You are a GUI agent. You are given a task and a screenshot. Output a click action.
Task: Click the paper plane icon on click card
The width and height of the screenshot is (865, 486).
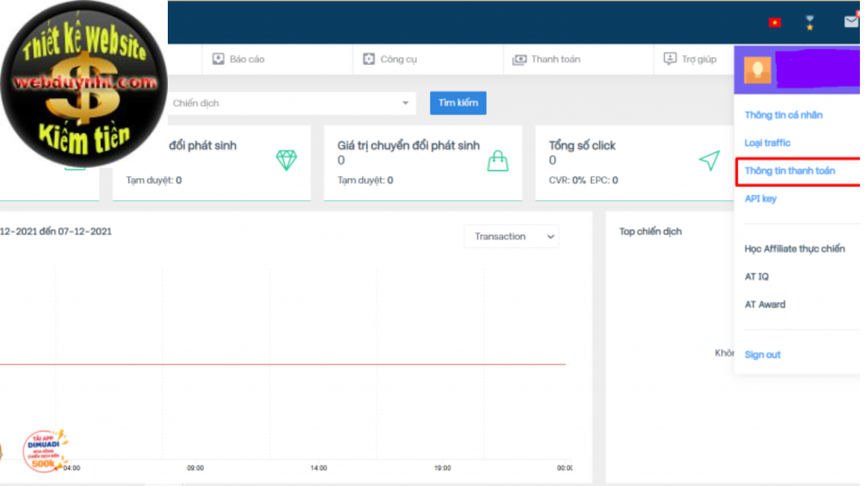709,161
